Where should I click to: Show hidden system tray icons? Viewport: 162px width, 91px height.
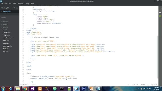point(138,89)
